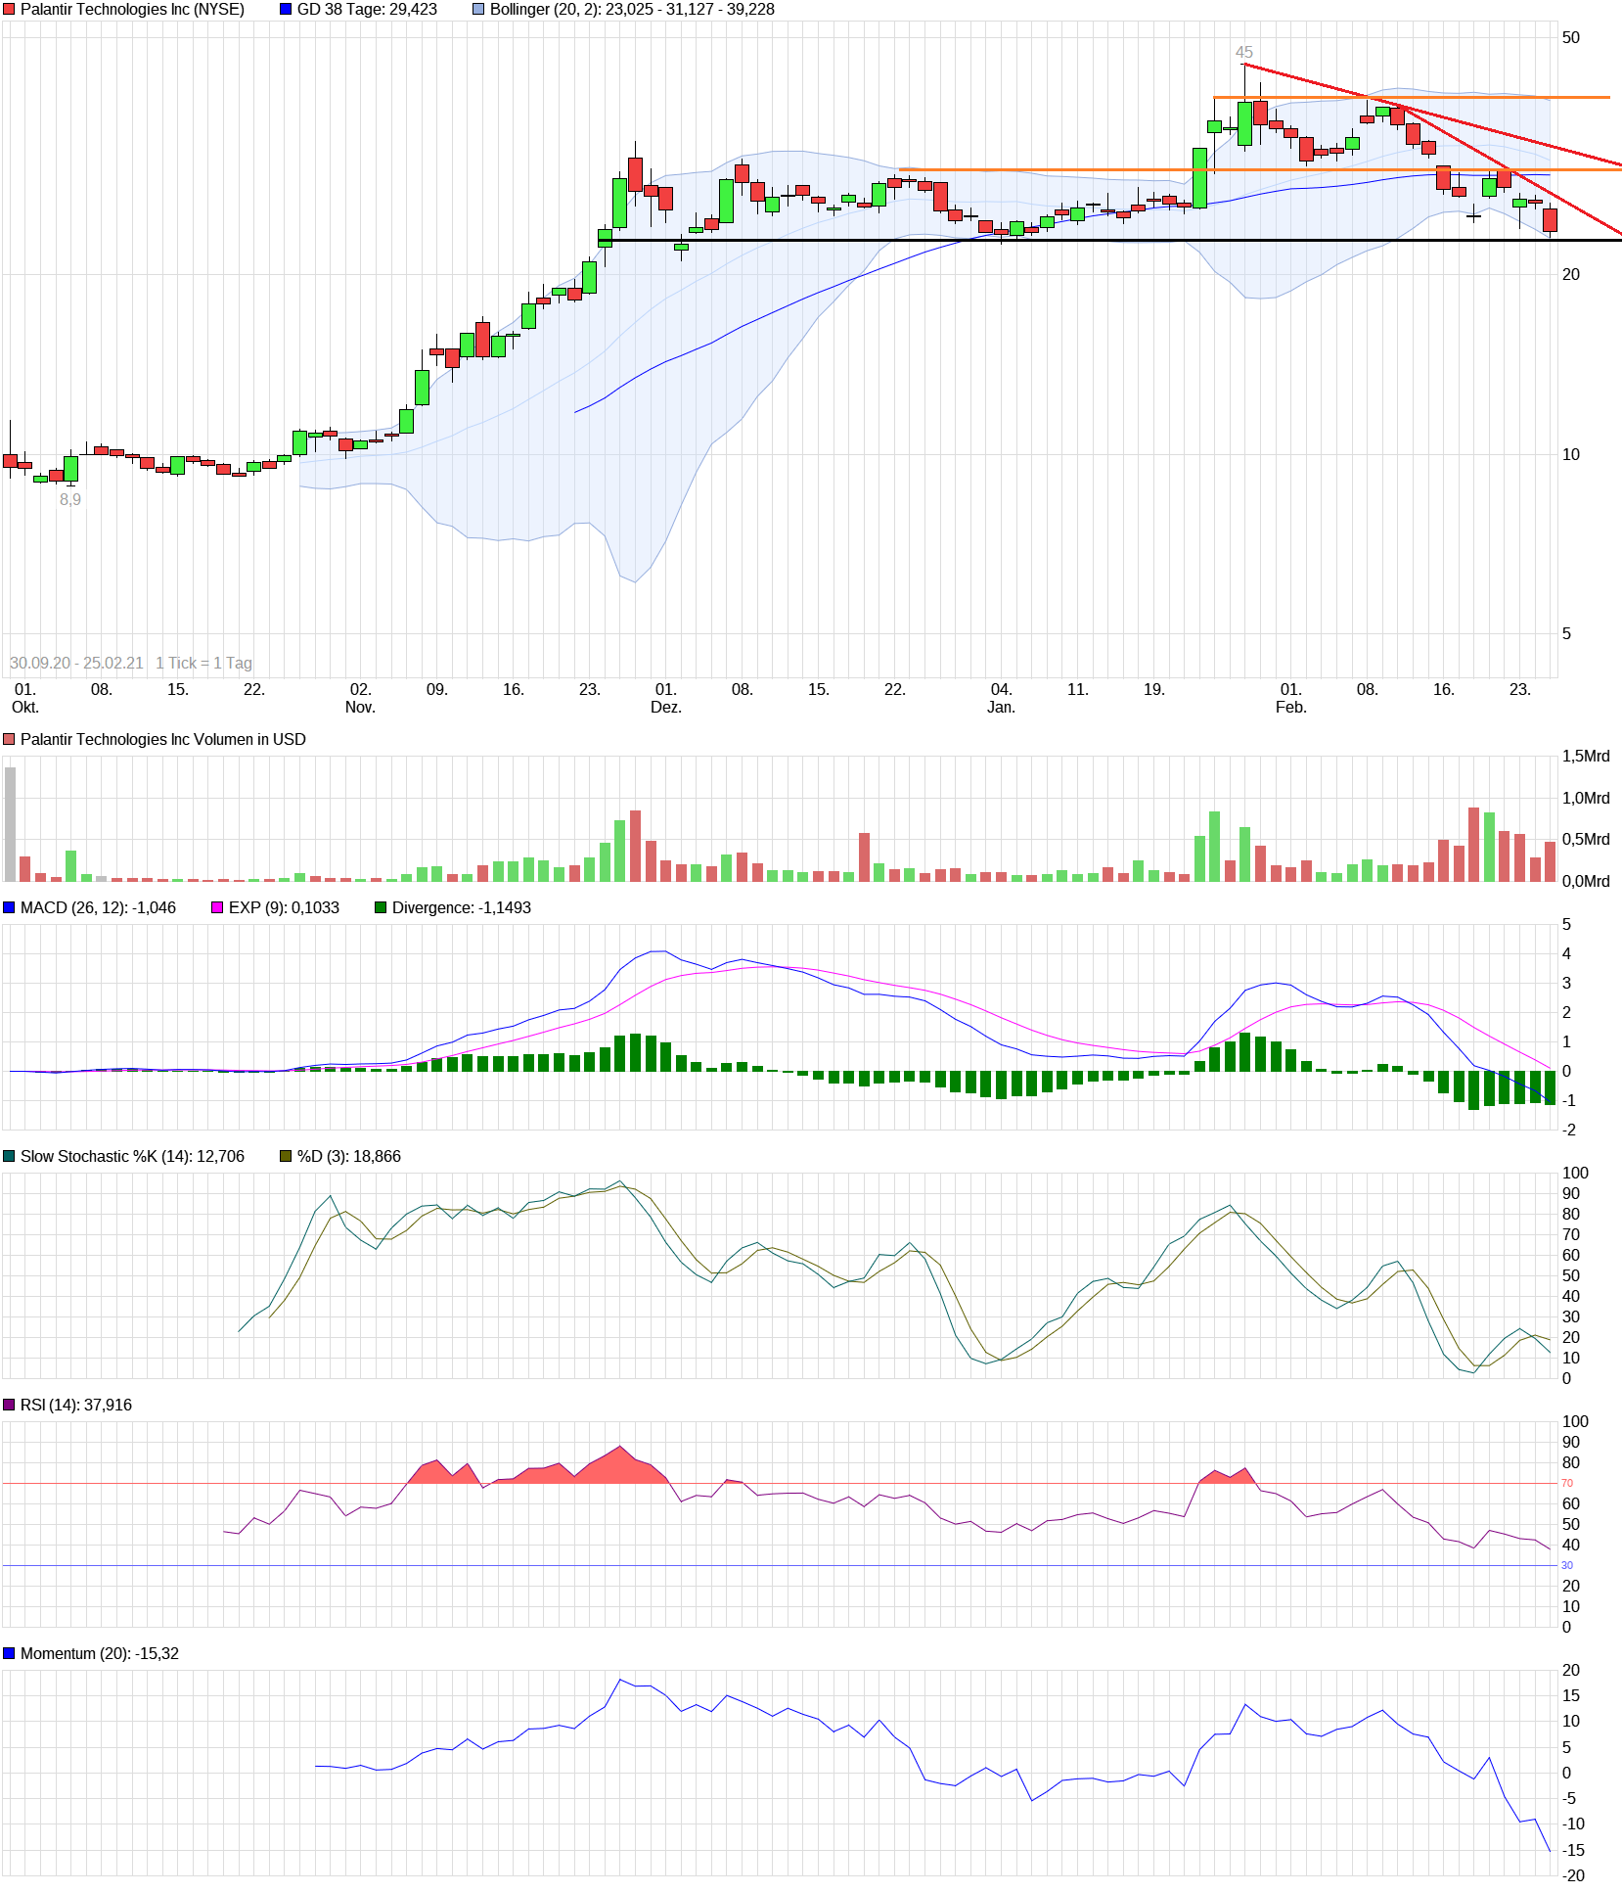The image size is (1622, 1893).
Task: Select 'Slow Stochastic %K (14): 12,706' label
Action: [x=132, y=1157]
